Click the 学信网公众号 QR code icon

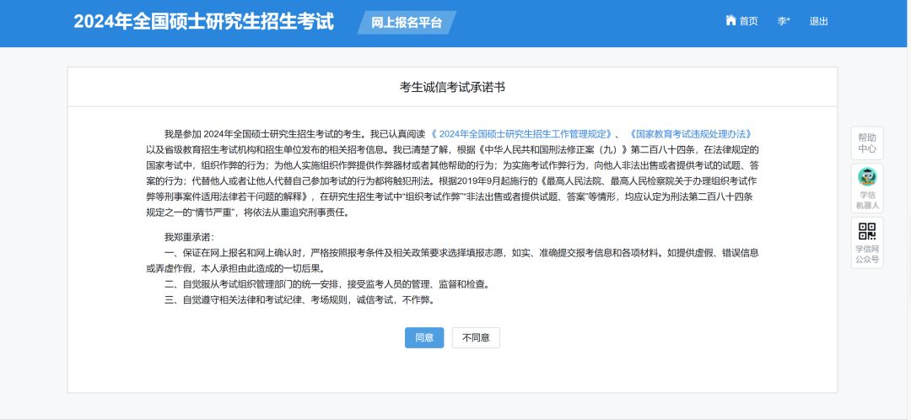[867, 231]
